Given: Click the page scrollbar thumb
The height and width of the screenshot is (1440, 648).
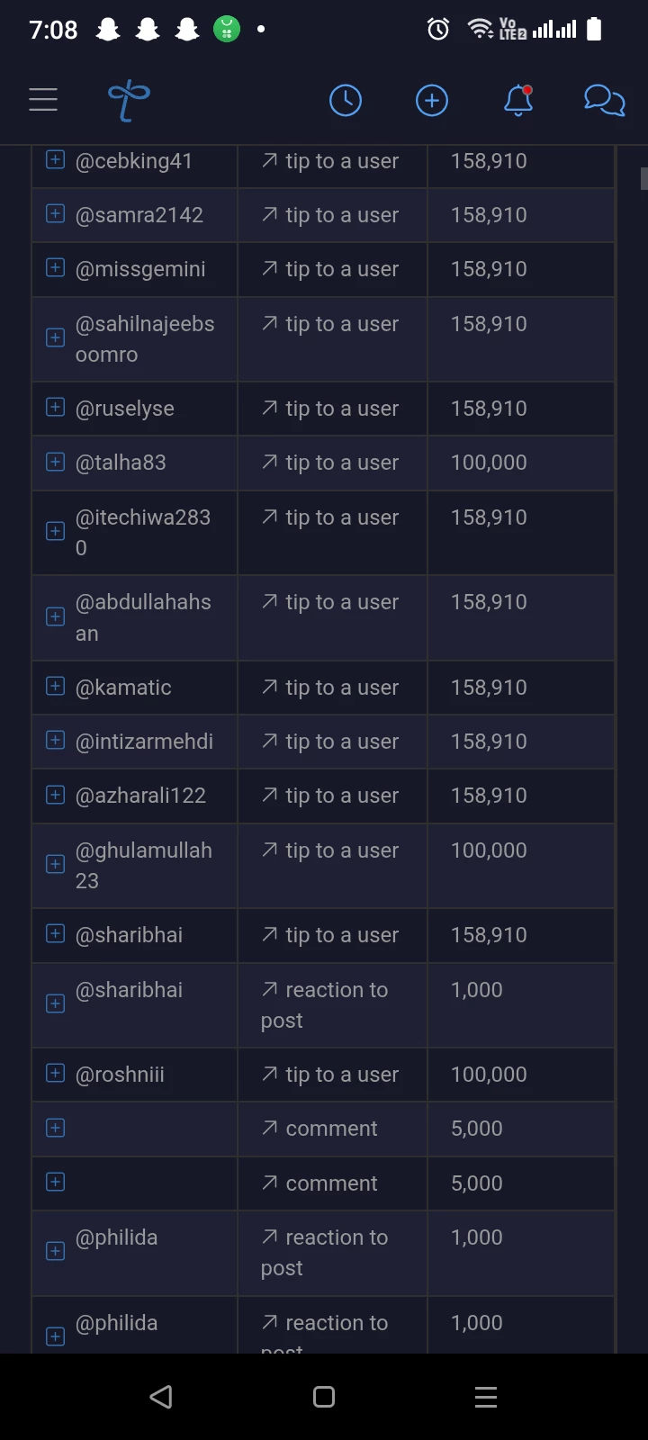Looking at the screenshot, I should [x=643, y=178].
